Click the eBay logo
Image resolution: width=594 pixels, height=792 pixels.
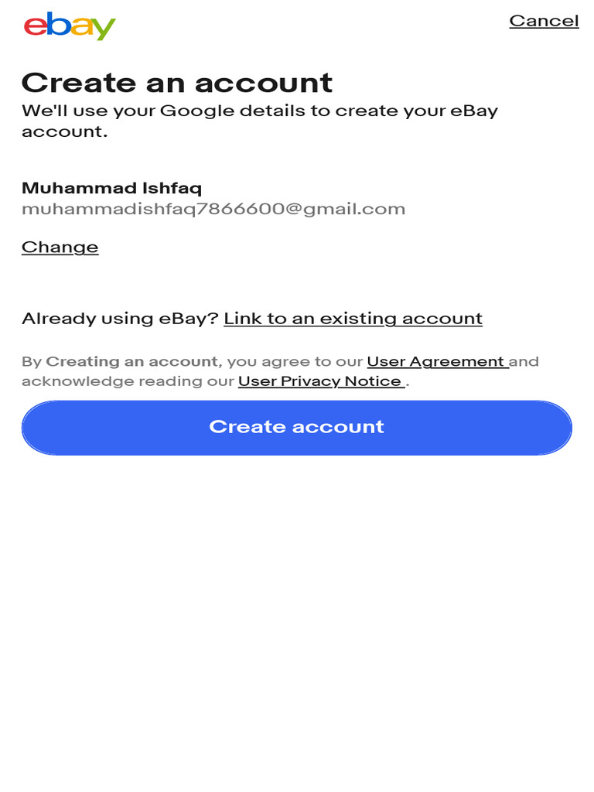coord(70,26)
